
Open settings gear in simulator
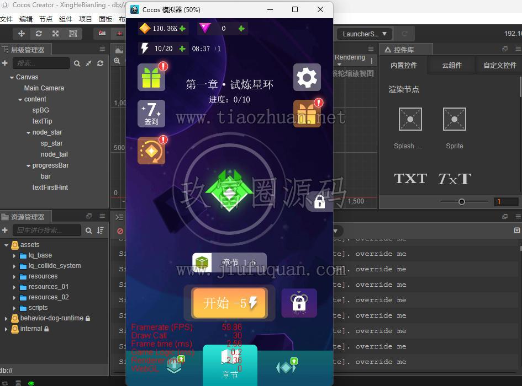tap(307, 77)
